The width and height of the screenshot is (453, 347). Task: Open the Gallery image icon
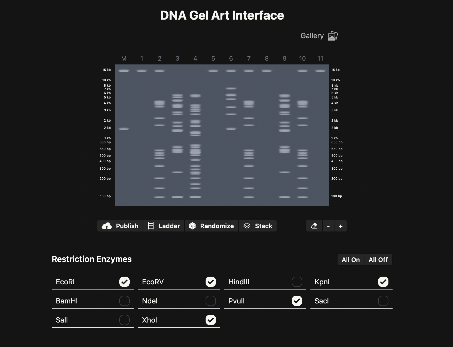pos(333,36)
